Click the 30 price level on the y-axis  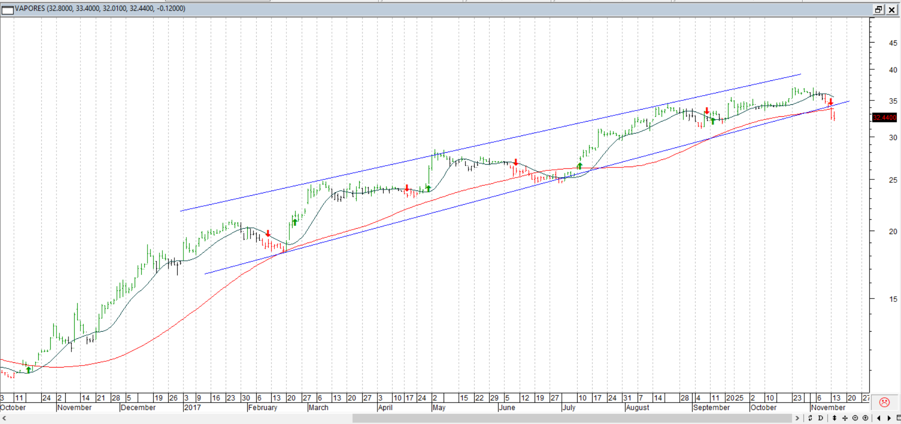[x=893, y=137]
